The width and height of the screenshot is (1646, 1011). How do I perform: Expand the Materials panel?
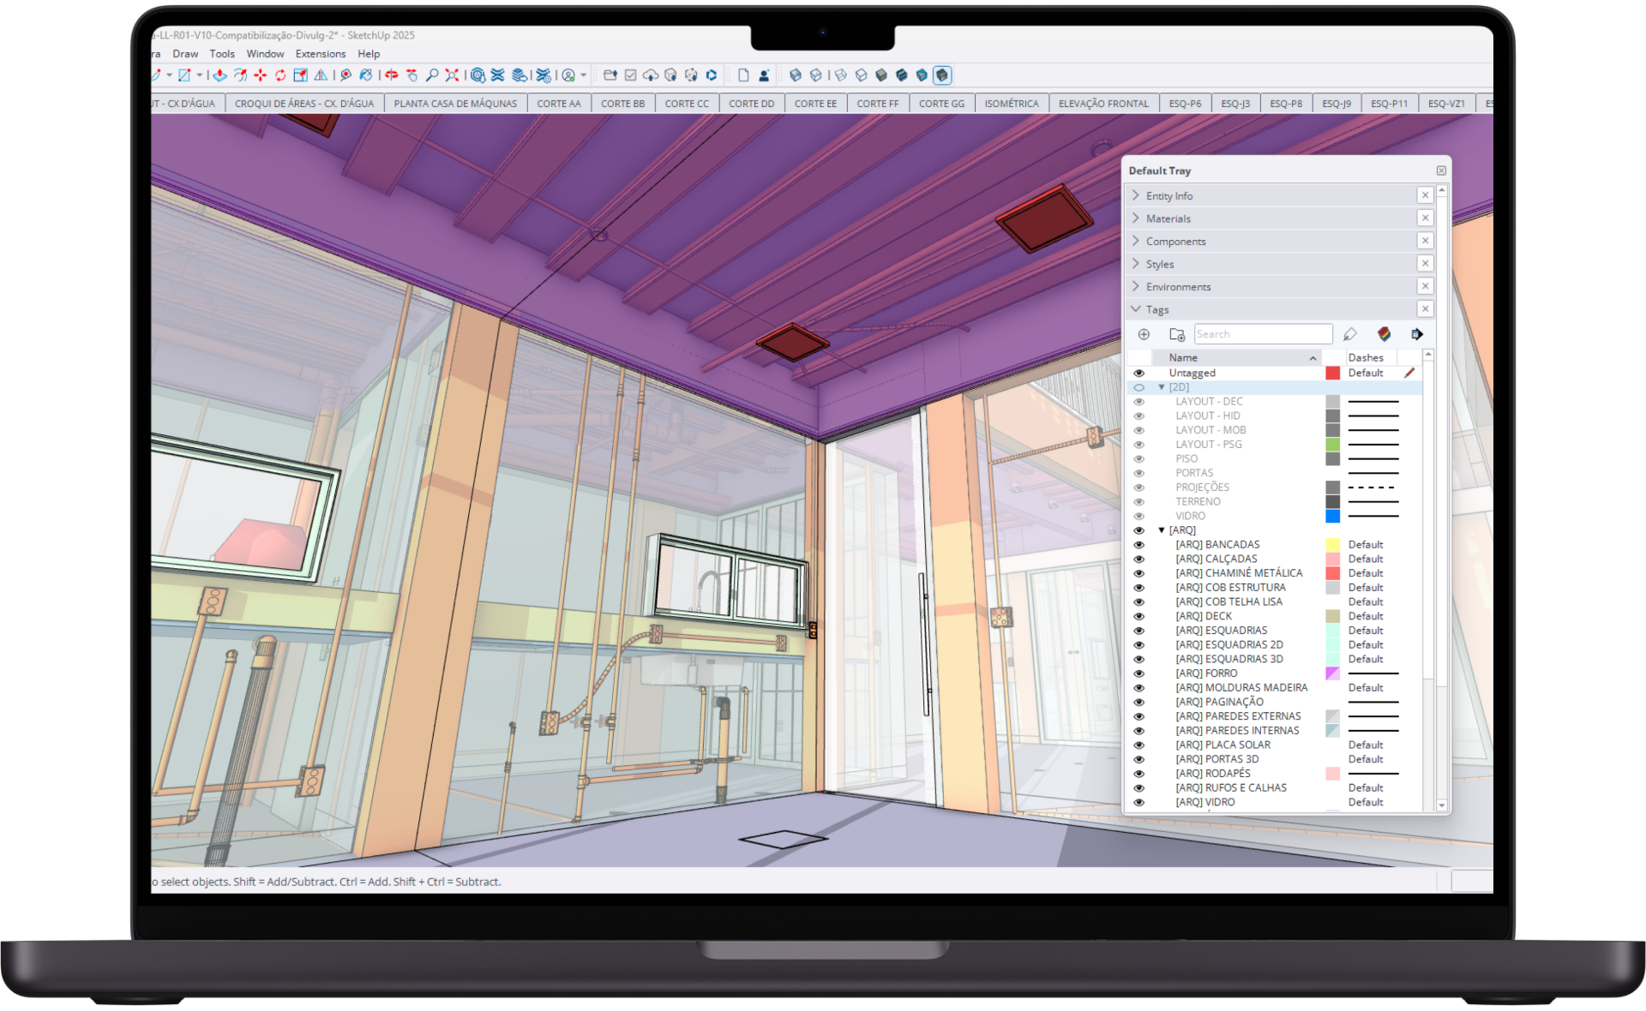pos(1136,218)
